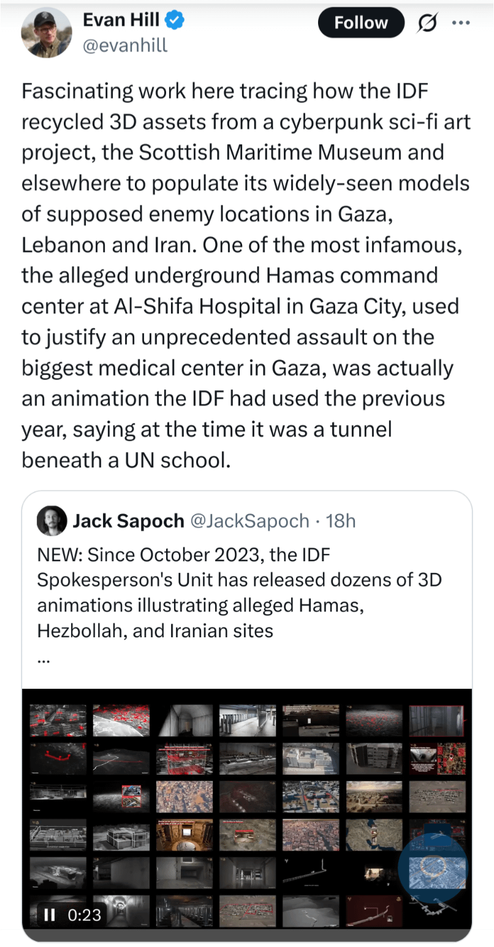The image size is (494, 947).
Task: Open Evan Hill's profile avatar
Action: point(47,33)
